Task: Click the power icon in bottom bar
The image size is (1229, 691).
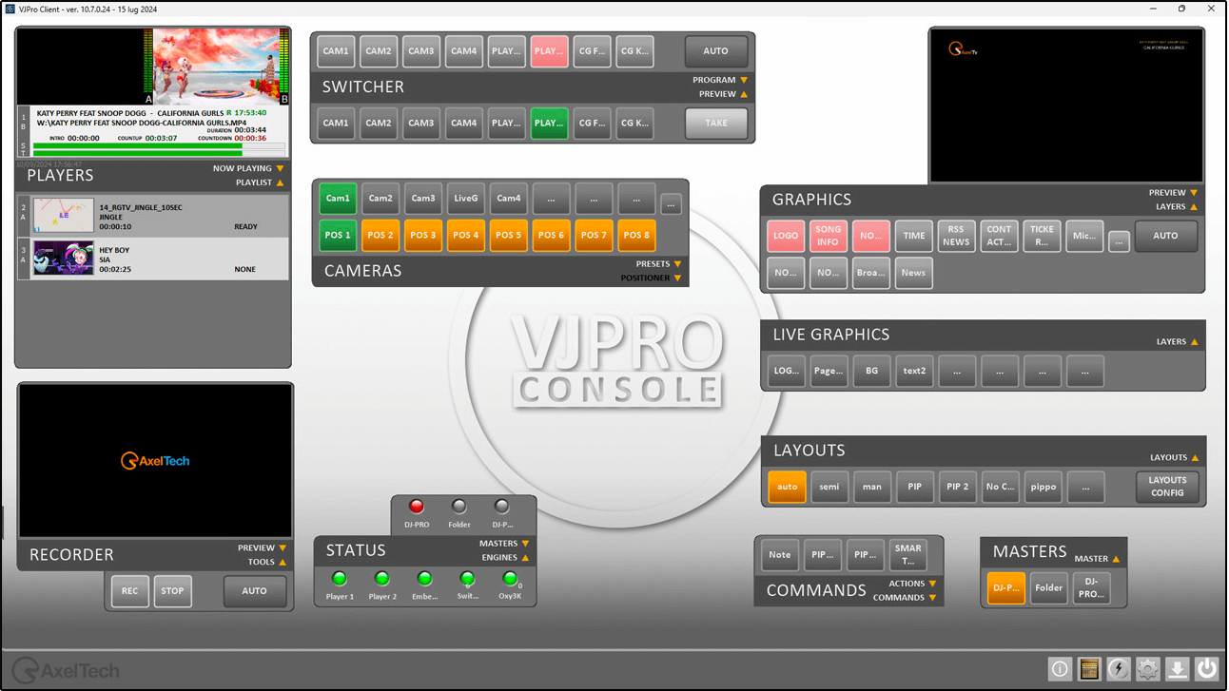Action: click(1207, 669)
